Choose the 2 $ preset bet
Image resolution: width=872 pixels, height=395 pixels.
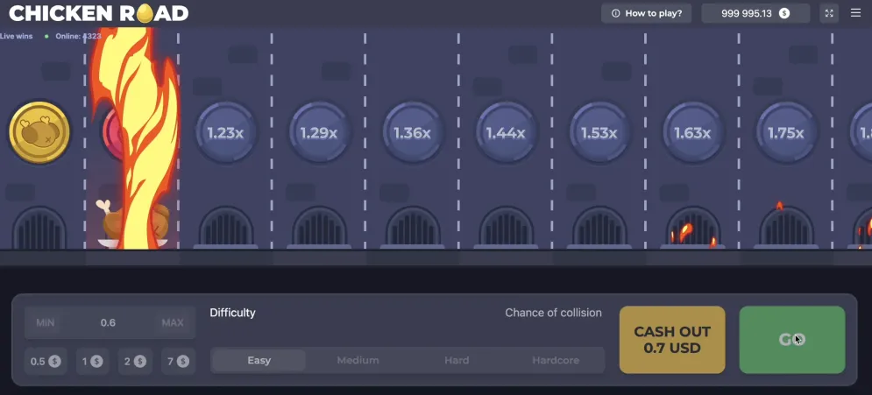(135, 362)
